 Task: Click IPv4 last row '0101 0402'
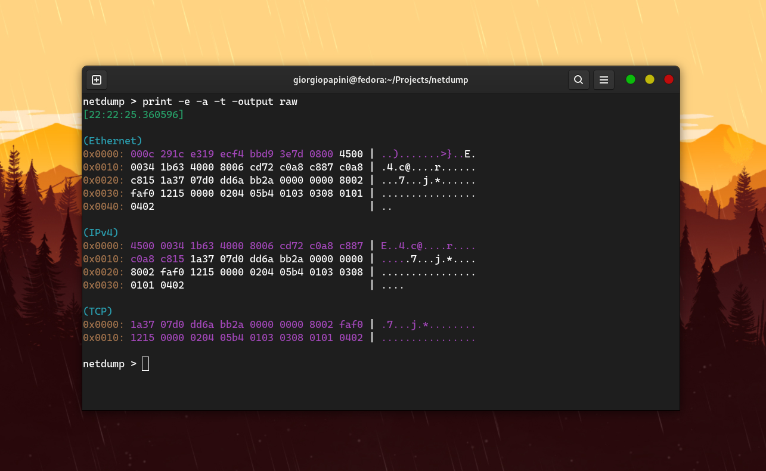coord(157,285)
